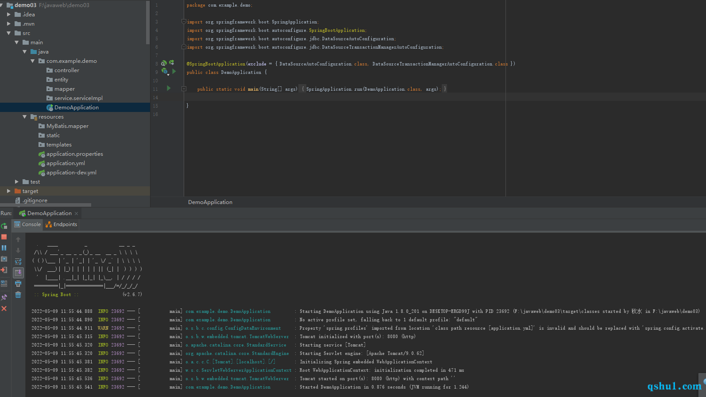Click Spring bean search gutter icon on line 8

coord(164,63)
